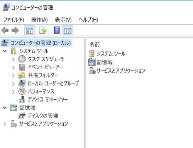
Task: Open Help via the question mark icon
Action: (x=57, y=30)
